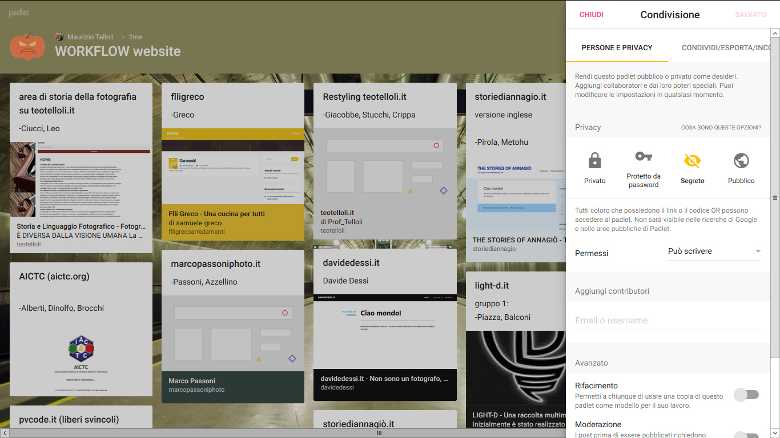780x438 pixels.
Task: Choose the password-protected key icon
Action: coord(644,157)
